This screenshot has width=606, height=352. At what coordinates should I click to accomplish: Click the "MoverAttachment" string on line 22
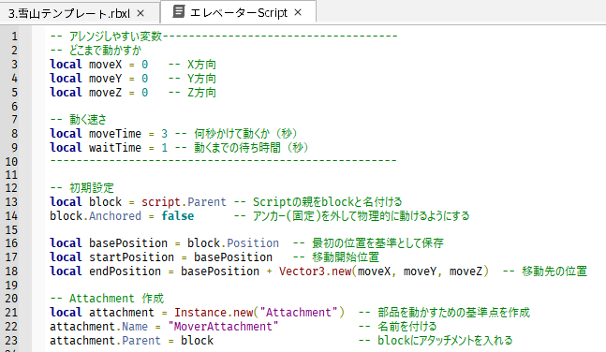tap(223, 327)
